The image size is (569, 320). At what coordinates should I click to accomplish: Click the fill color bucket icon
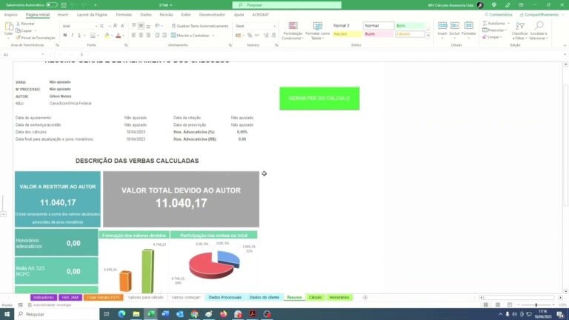click(107, 36)
